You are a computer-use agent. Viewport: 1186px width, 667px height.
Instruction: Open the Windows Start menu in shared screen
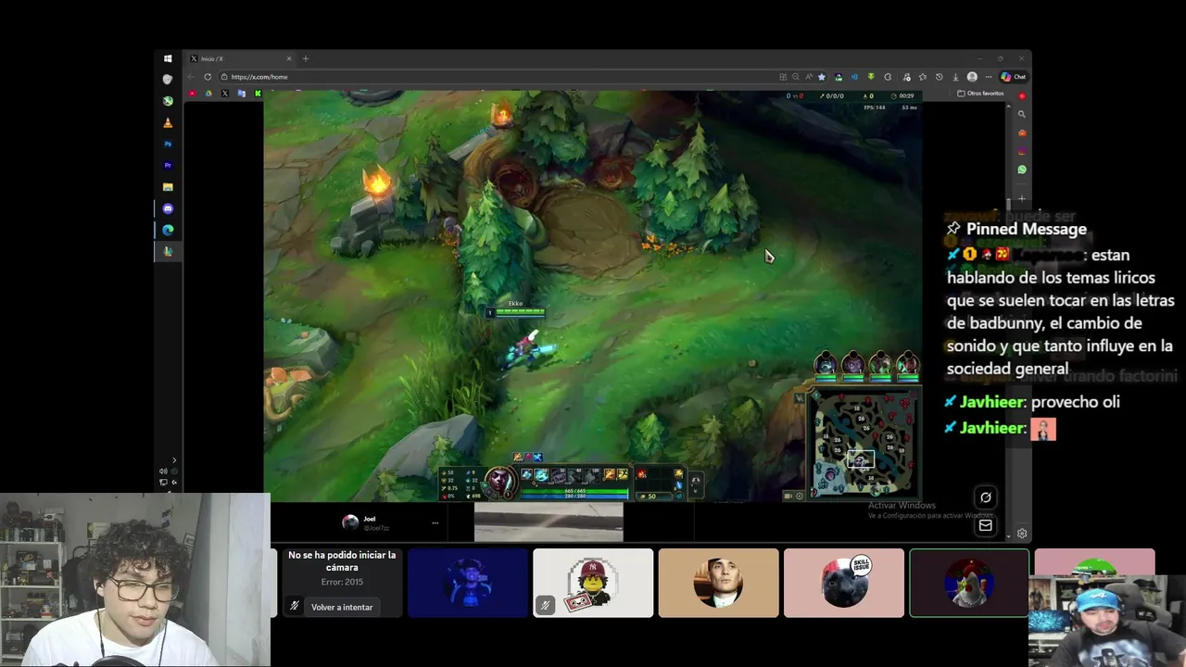click(x=168, y=58)
